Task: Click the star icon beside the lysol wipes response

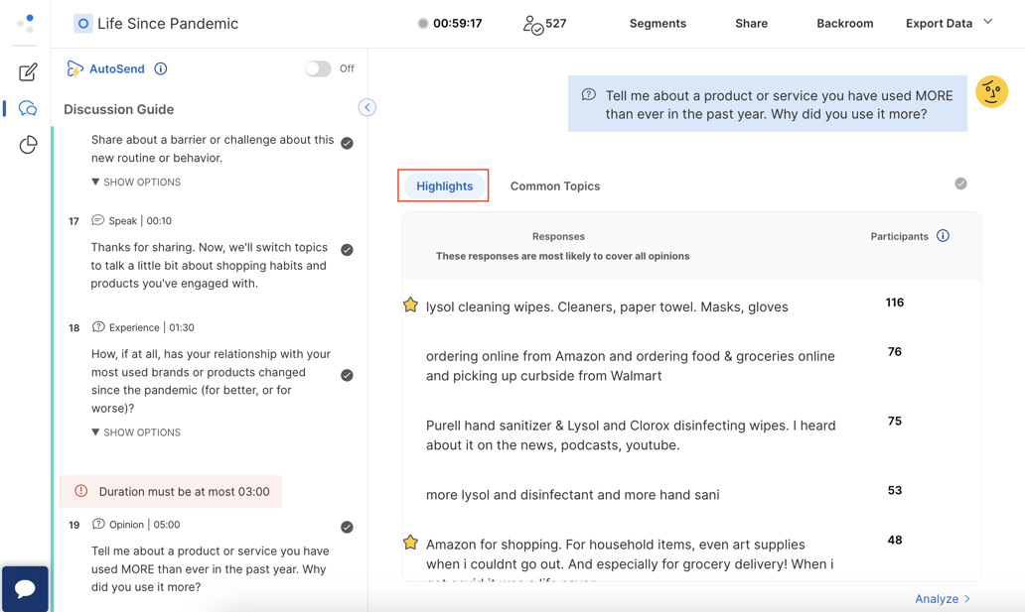Action: 410,305
